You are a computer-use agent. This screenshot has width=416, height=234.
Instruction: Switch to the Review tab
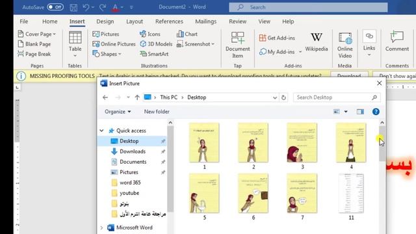(238, 21)
